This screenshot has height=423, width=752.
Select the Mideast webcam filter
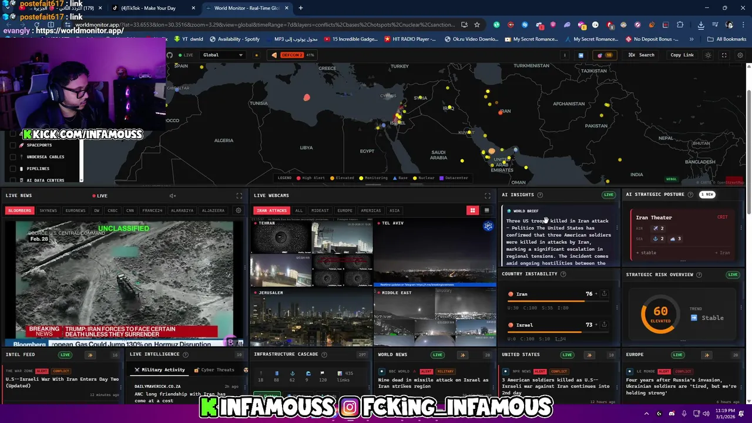click(320, 210)
